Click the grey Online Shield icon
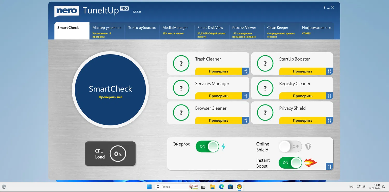The width and height of the screenshot is (389, 192). tap(308, 147)
